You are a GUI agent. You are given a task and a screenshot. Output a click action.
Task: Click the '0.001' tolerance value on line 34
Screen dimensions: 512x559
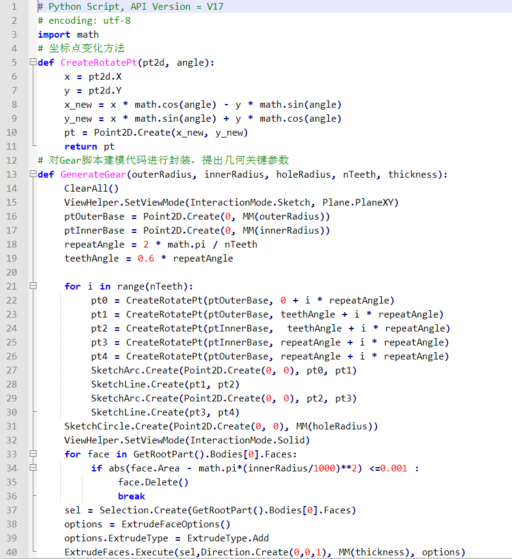click(x=394, y=468)
